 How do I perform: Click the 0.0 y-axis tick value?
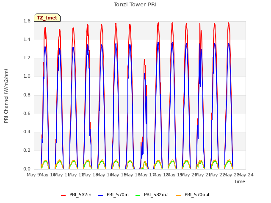tap(27, 169)
